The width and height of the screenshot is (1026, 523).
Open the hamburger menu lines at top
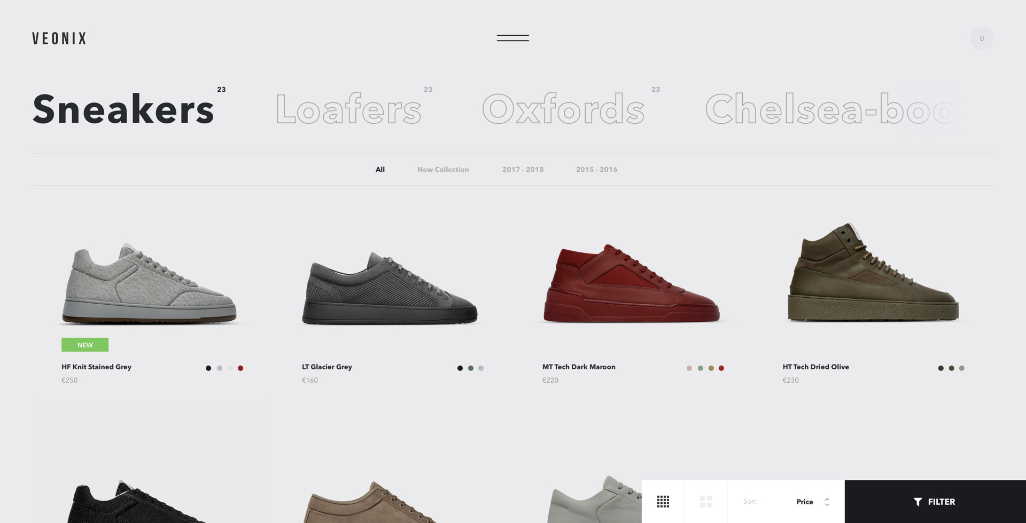click(513, 38)
